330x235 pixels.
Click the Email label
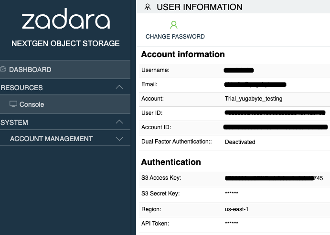click(149, 84)
